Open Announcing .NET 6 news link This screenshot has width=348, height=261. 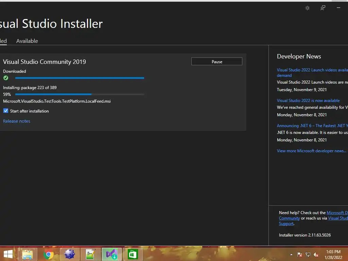coord(312,126)
